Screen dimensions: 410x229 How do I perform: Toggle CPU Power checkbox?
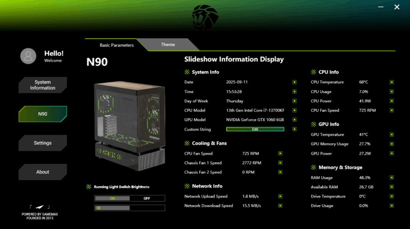coord(392,101)
